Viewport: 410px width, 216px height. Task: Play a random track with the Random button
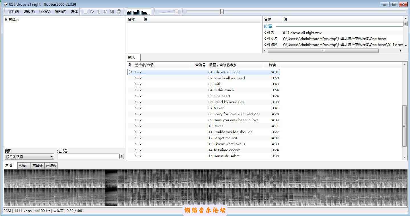click(x=119, y=12)
